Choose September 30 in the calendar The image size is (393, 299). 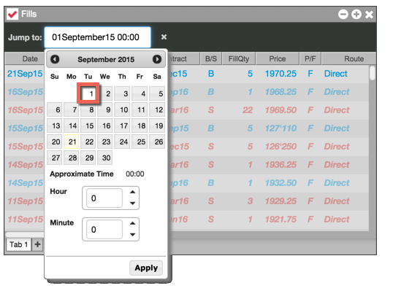(105, 158)
